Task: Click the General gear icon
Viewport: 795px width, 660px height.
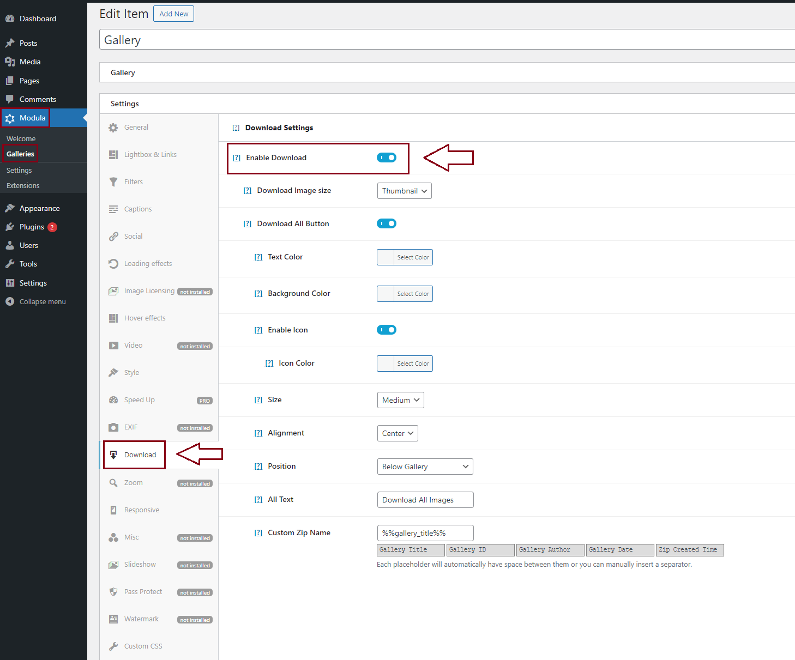Action: (113, 128)
